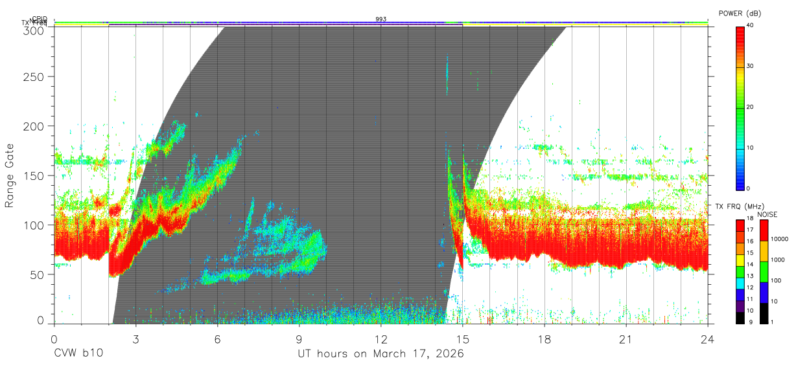
Task: Click the 10 label on POWER colorbar
Action: 751,148
